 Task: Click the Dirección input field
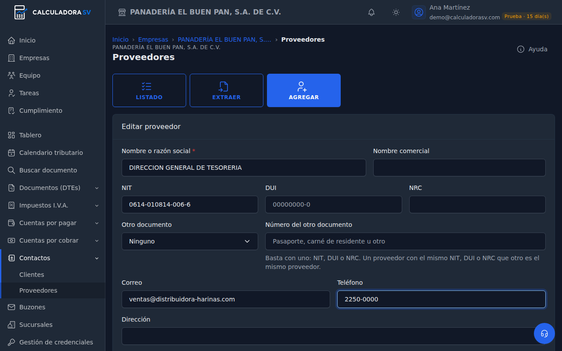[334, 336]
